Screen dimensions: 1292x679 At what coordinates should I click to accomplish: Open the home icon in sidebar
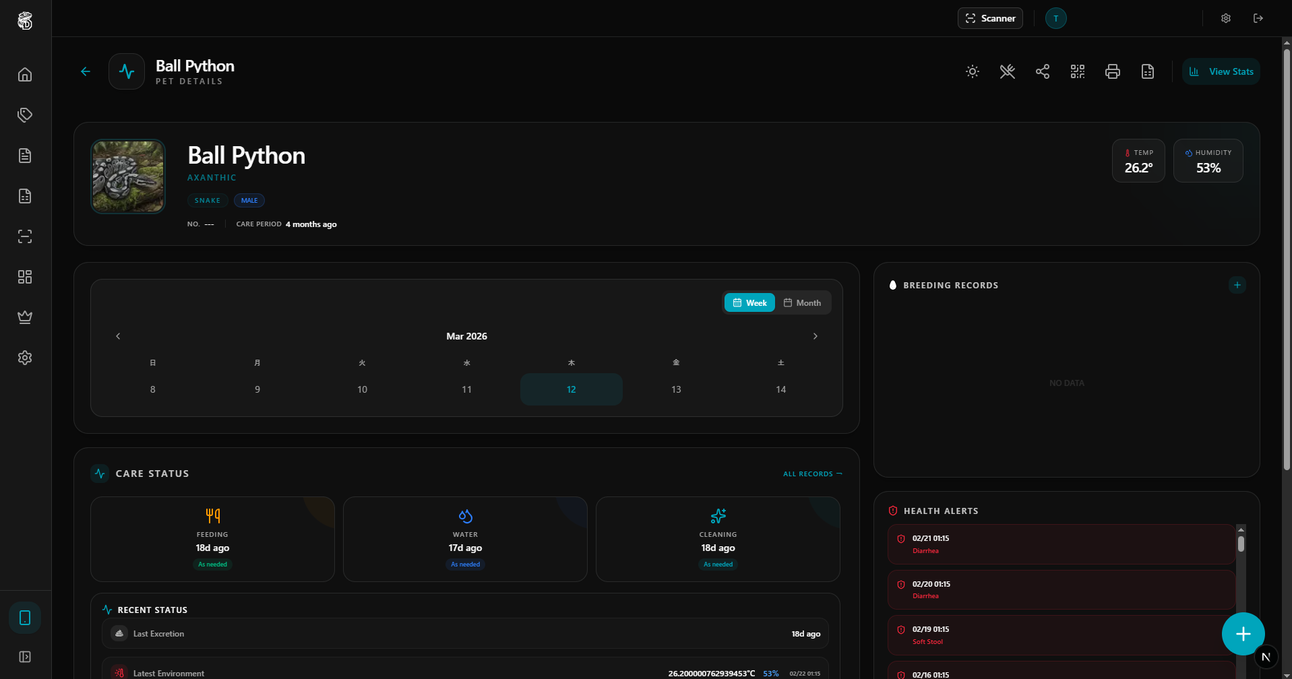[x=25, y=75]
